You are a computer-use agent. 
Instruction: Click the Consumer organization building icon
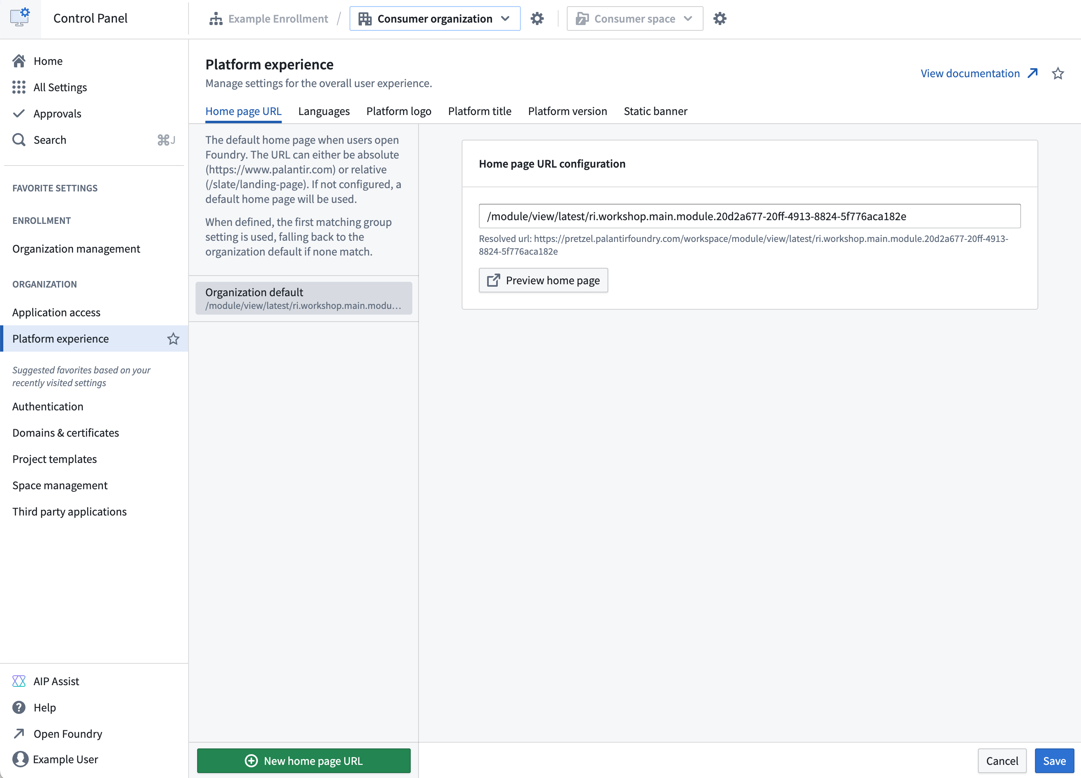[x=365, y=18]
